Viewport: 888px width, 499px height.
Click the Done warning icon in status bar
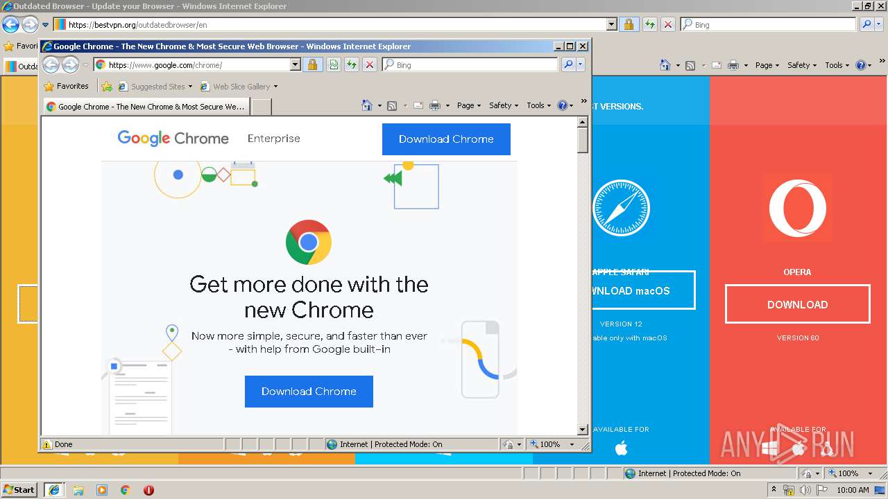tap(47, 444)
